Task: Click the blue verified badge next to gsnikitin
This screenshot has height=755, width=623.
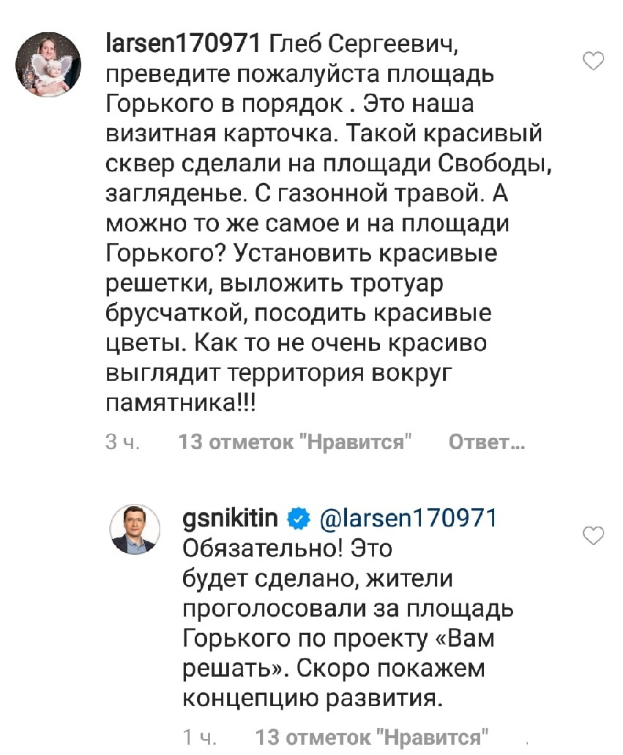Action: point(299,518)
